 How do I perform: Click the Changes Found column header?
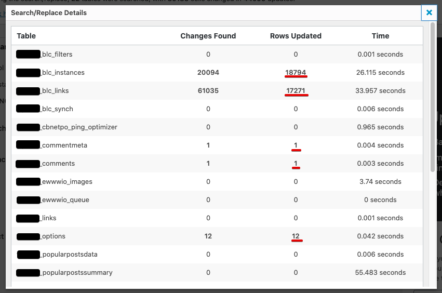point(208,36)
